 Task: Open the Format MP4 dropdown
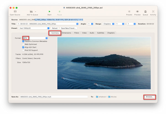coord(35,38)
